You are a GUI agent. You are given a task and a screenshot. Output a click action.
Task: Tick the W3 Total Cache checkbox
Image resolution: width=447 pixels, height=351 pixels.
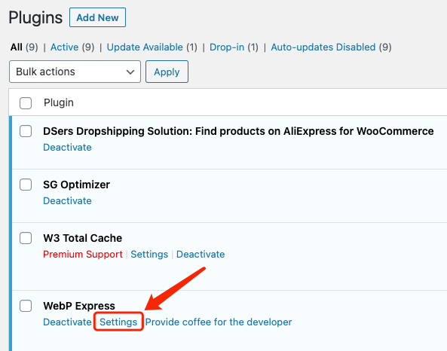click(x=26, y=238)
